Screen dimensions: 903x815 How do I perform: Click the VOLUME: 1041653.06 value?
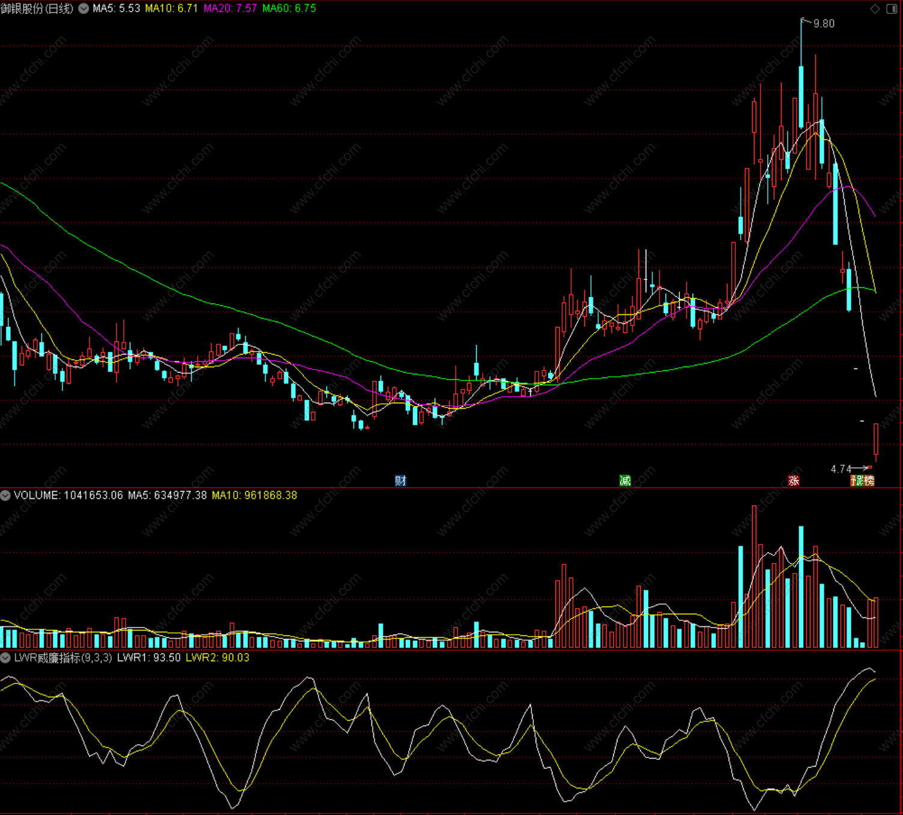pos(69,495)
